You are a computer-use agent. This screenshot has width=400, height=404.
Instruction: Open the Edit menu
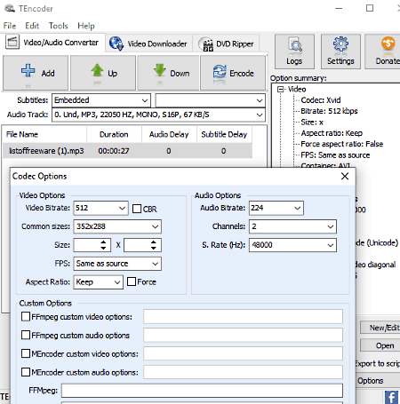point(32,26)
